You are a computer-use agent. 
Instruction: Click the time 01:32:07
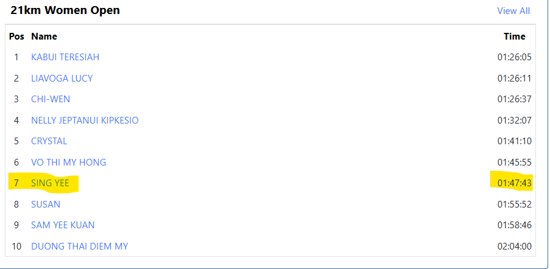515,121
